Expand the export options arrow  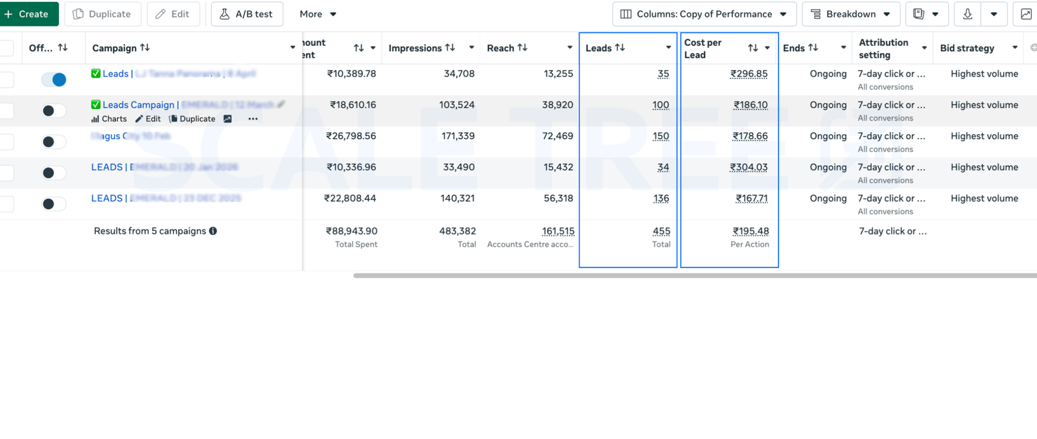pyautogui.click(x=994, y=14)
